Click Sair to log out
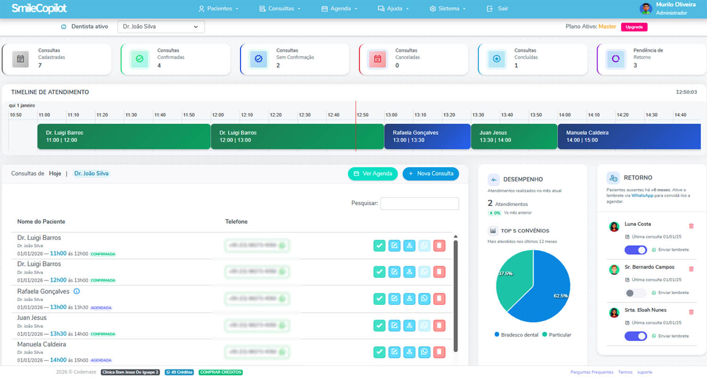The image size is (707, 377). [498, 8]
